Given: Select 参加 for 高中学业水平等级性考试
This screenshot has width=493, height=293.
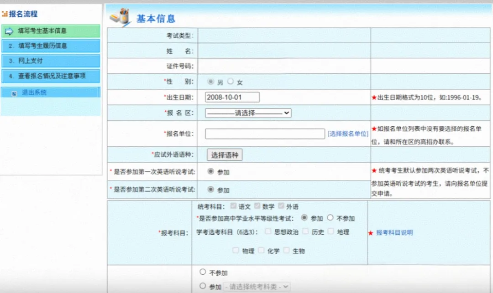Looking at the screenshot, I should (304, 217).
